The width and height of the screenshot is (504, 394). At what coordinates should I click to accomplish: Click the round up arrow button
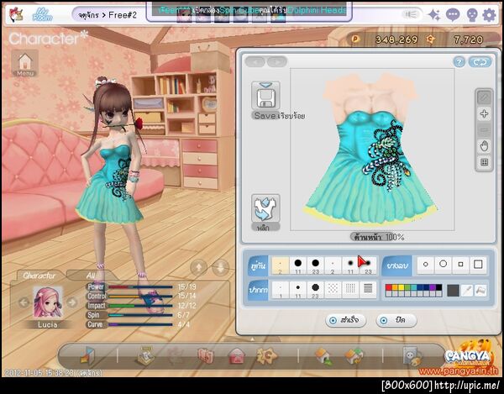(x=198, y=267)
